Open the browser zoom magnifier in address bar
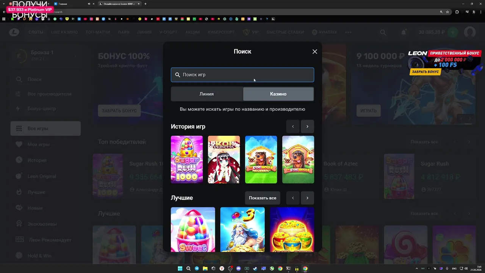The image size is (485, 273). [x=441, y=12]
